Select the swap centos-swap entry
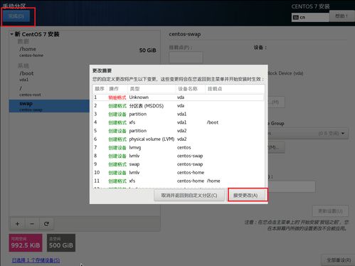355x266 pixels. coord(49,106)
